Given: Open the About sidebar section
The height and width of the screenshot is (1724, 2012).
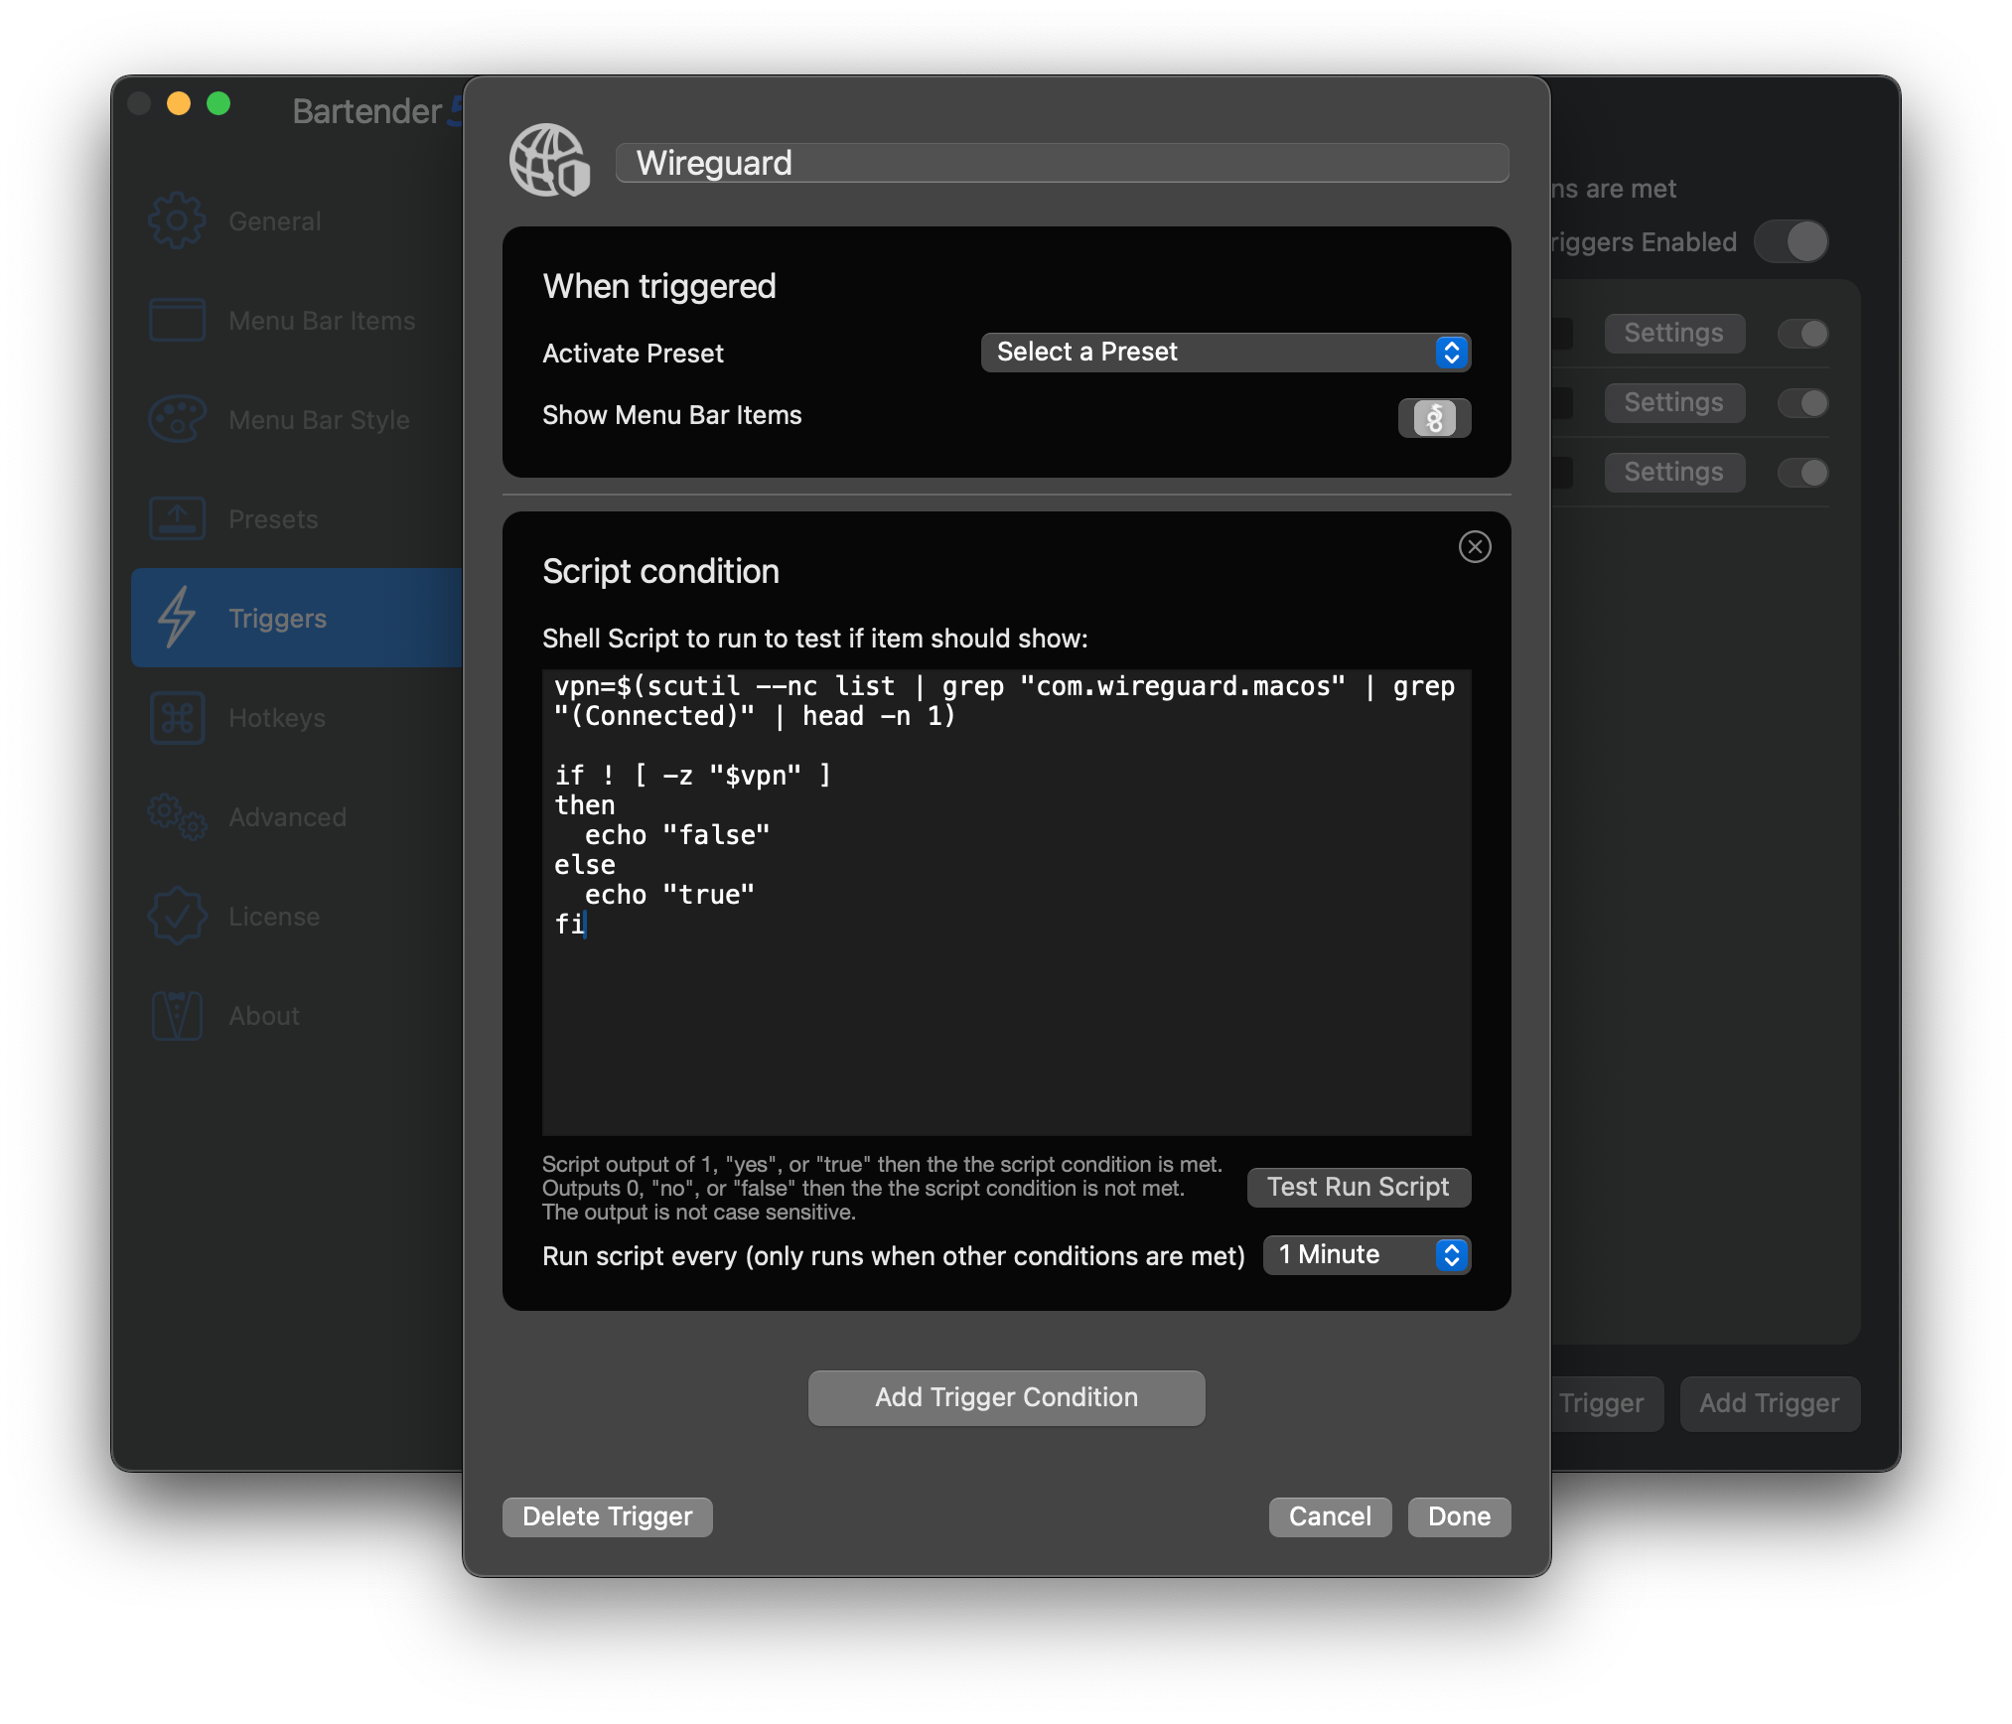Looking at the screenshot, I should tap(296, 1015).
